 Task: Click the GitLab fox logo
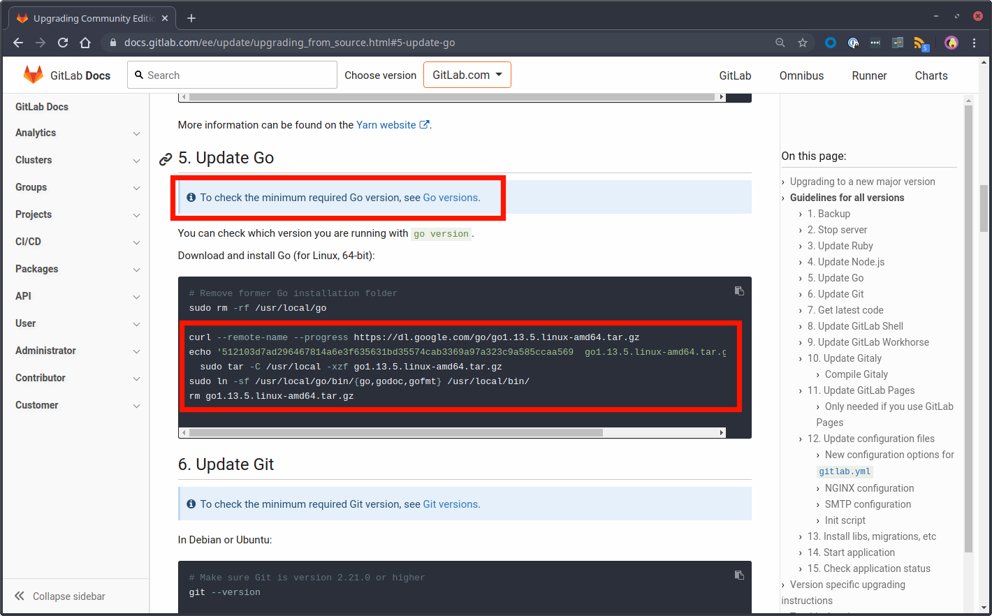(33, 75)
